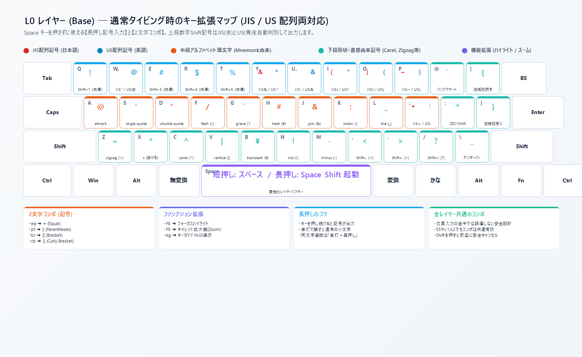Click the D key labeled double quote

pos(172,112)
